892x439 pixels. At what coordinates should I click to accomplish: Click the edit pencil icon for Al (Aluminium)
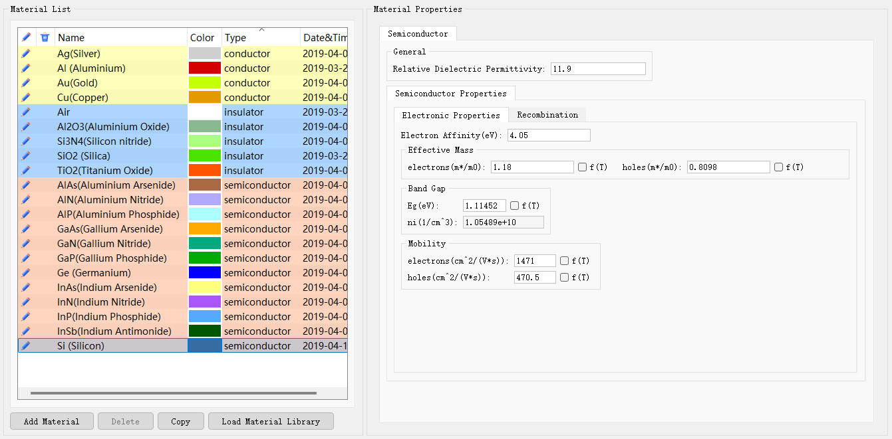[x=26, y=68]
